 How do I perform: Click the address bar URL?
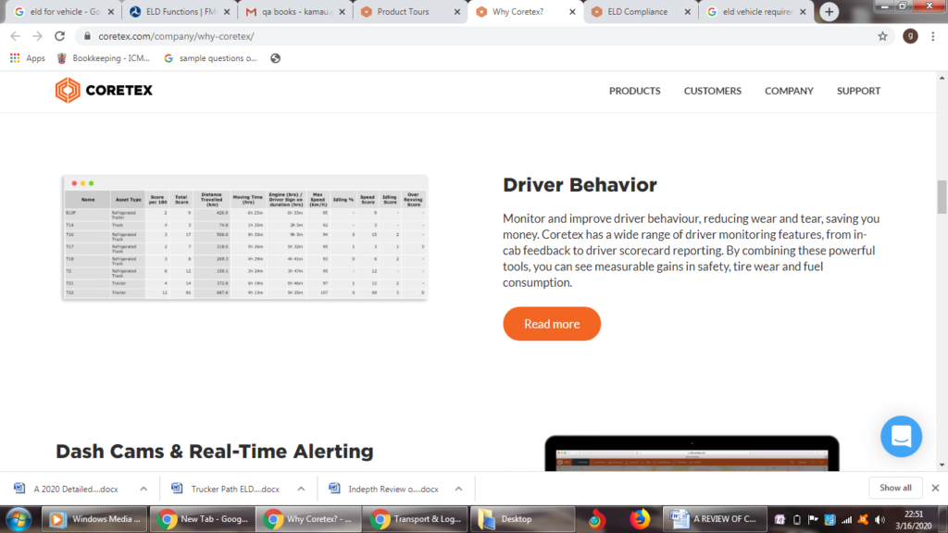point(176,36)
